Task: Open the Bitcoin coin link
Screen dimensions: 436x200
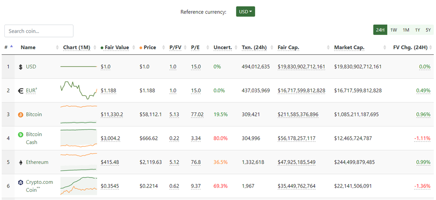Action: (x=34, y=115)
